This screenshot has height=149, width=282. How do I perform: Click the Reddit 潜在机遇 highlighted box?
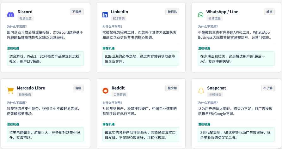(141, 135)
